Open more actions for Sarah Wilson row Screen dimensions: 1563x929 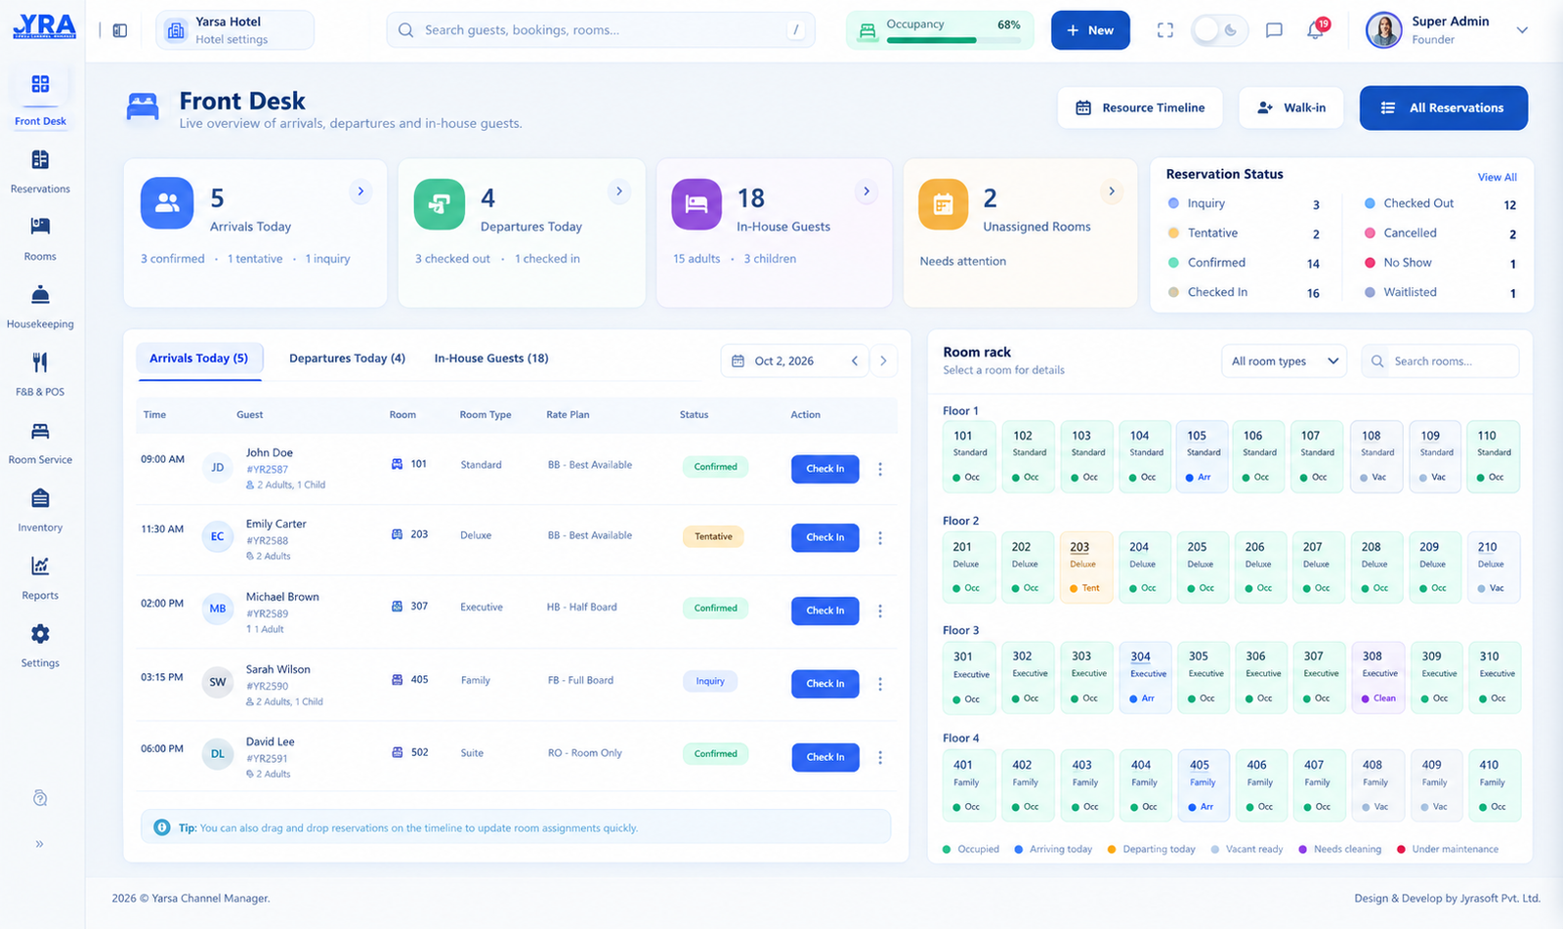880,684
